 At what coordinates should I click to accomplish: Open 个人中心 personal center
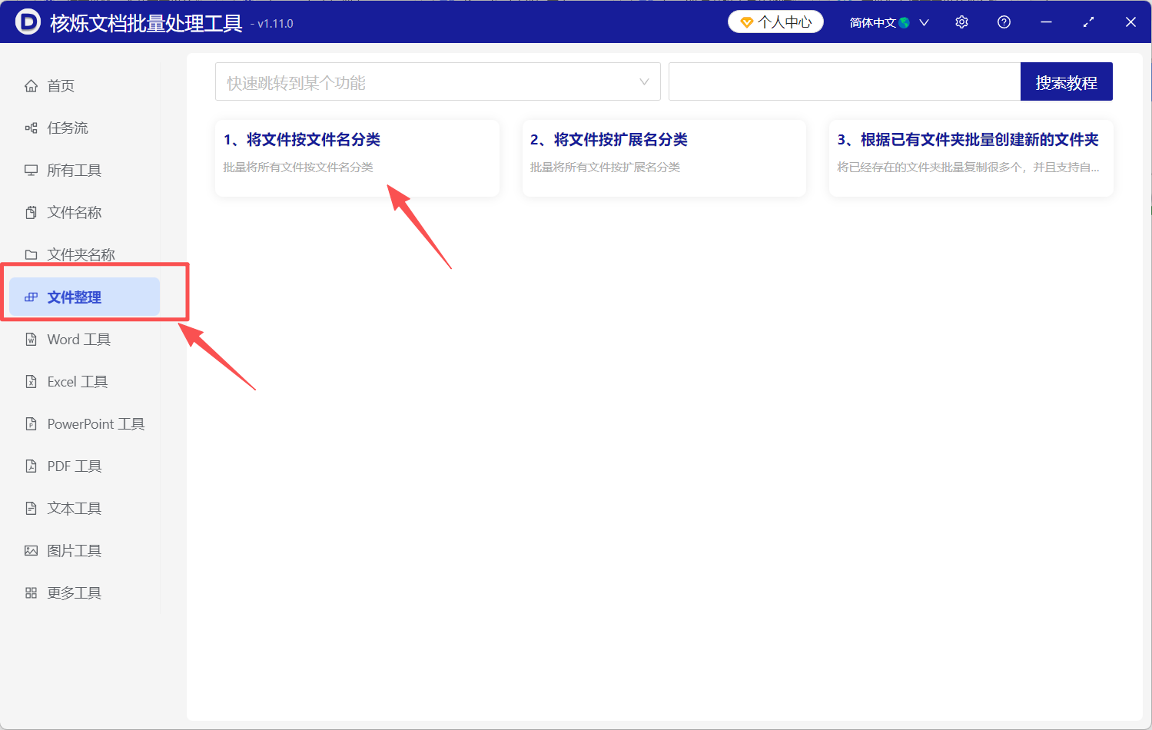click(x=775, y=22)
